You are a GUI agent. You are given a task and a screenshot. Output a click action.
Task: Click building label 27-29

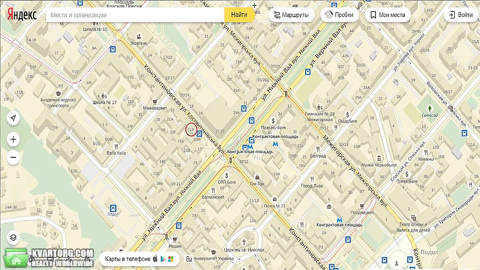tap(220, 132)
